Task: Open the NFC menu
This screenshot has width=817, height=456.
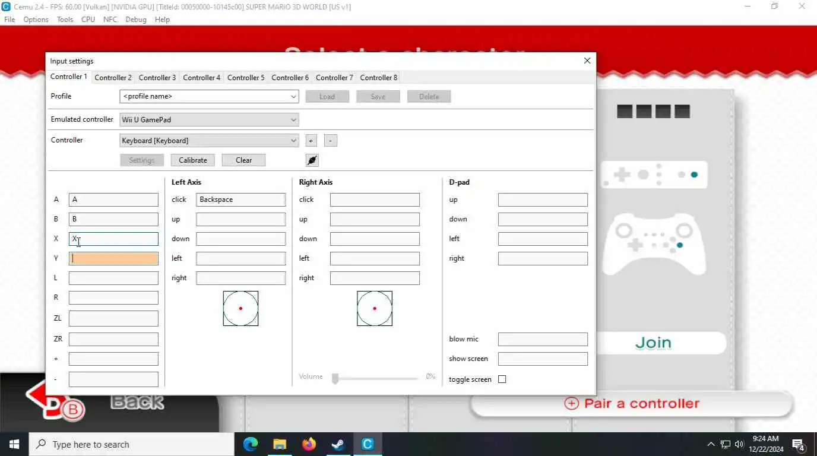Action: tap(110, 19)
